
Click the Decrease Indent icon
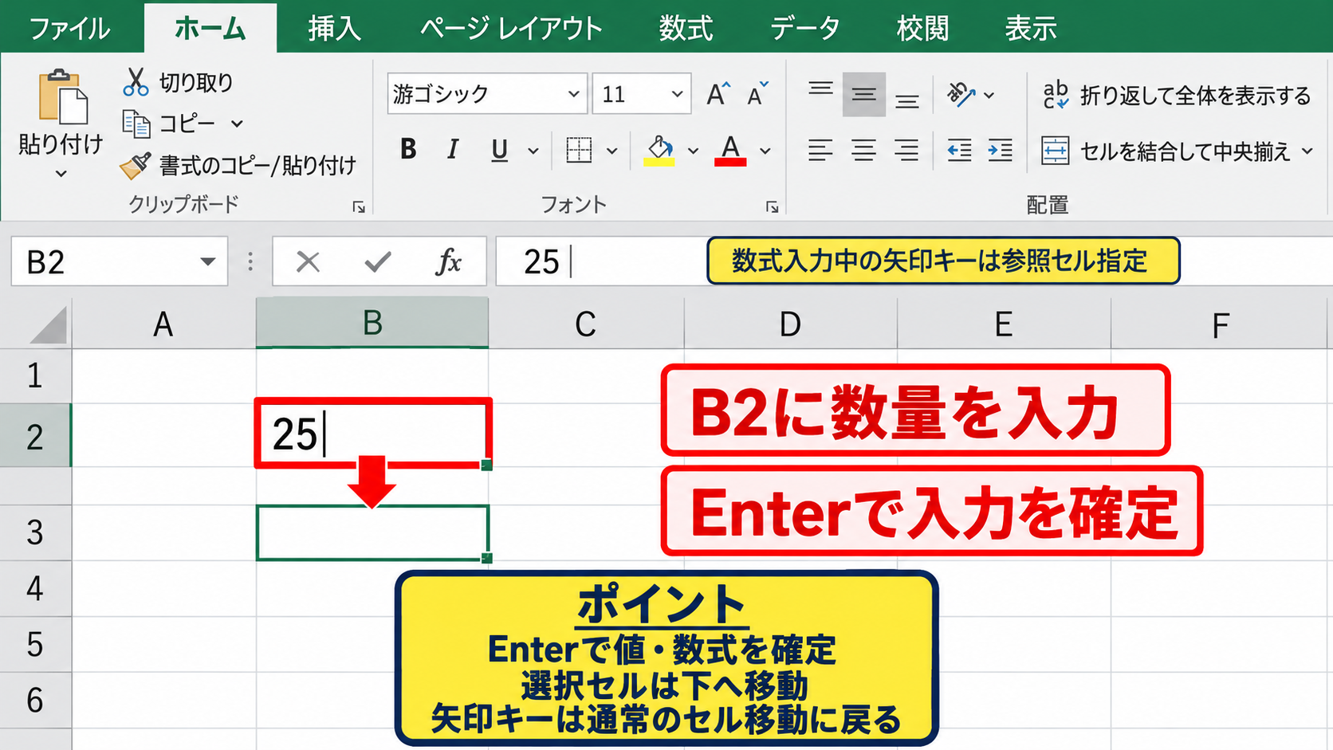[x=959, y=150]
